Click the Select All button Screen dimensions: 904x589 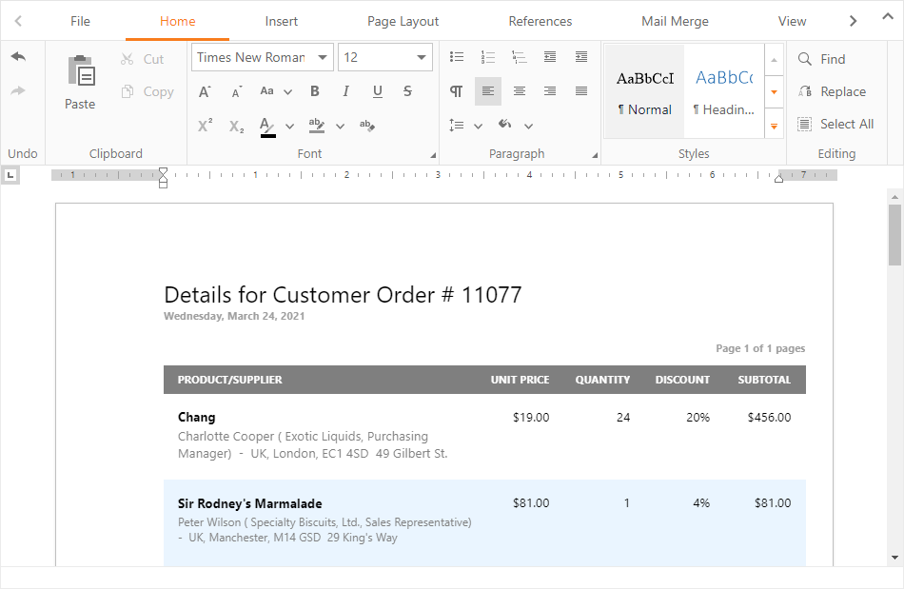click(835, 124)
